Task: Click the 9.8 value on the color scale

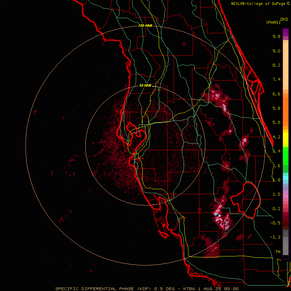Action: click(276, 36)
